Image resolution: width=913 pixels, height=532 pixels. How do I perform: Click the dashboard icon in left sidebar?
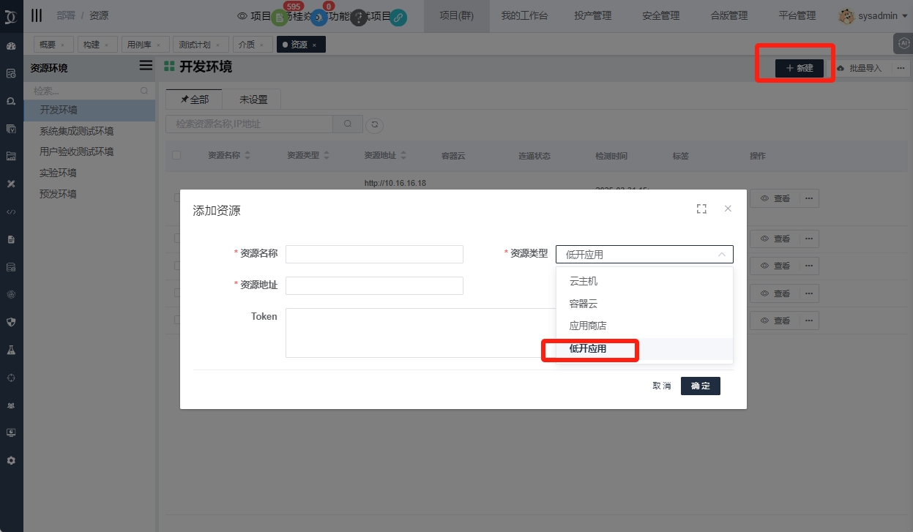[x=11, y=46]
